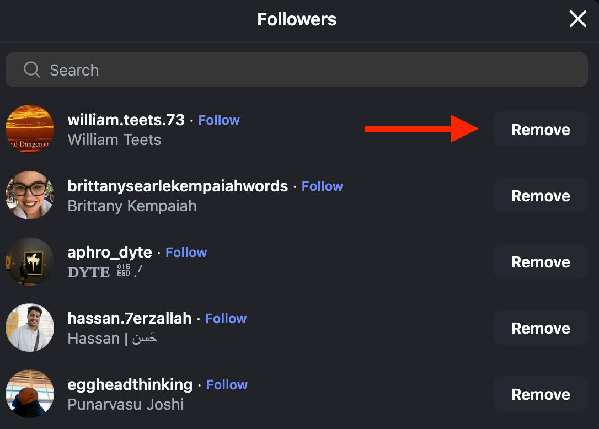Remove william.teets.73 from followers

tap(541, 130)
